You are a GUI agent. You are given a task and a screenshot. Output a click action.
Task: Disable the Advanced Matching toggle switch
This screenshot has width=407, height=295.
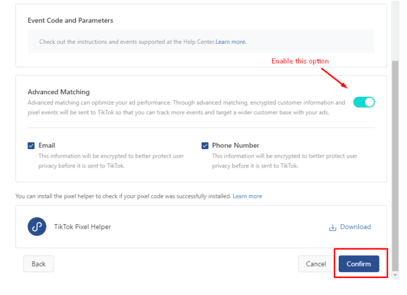coord(364,102)
